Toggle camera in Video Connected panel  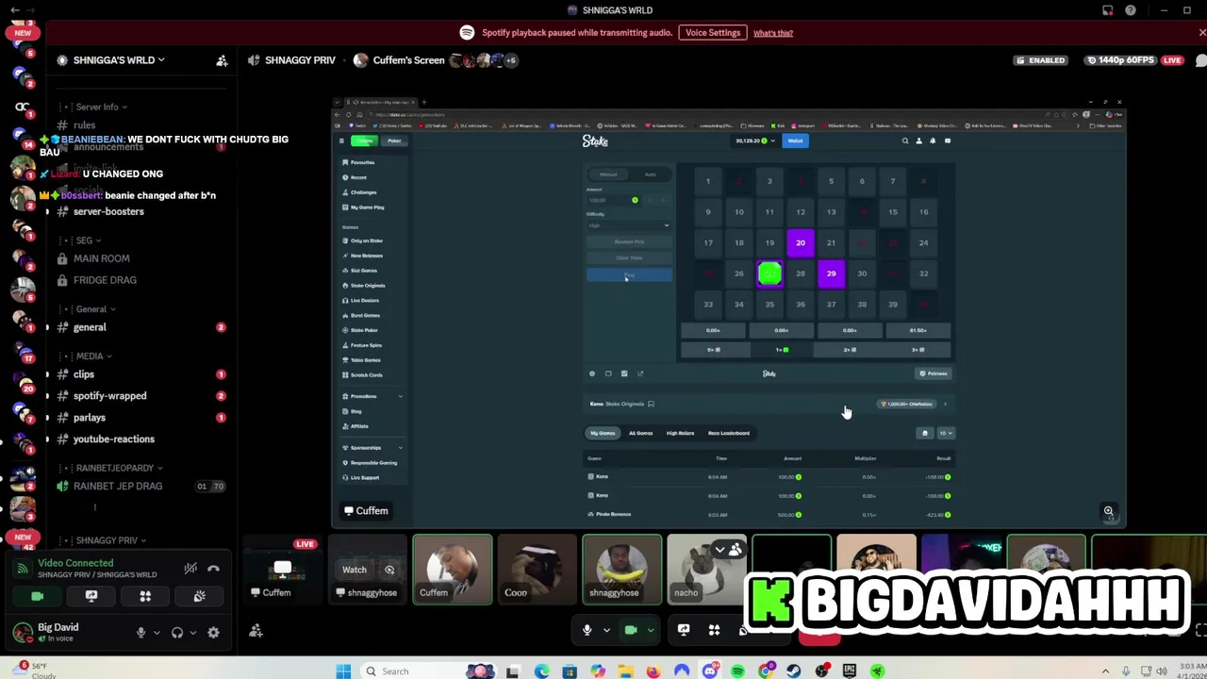click(x=38, y=597)
